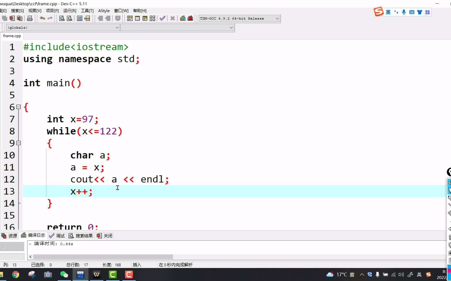Open WeChat from the taskbar
This screenshot has height=281, width=451.
click(x=64, y=274)
